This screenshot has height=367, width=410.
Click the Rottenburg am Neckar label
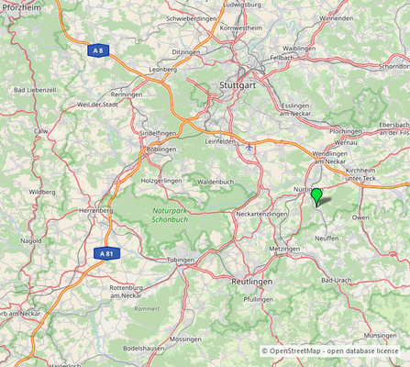(x=127, y=292)
